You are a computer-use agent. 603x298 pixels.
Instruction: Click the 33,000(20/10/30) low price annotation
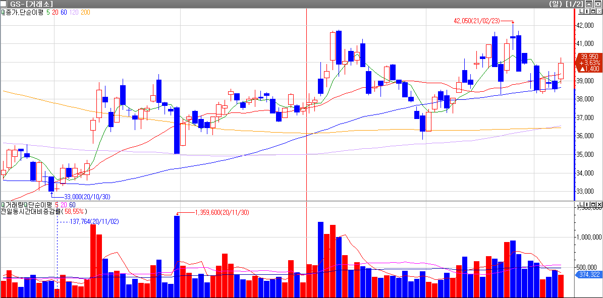click(x=87, y=197)
